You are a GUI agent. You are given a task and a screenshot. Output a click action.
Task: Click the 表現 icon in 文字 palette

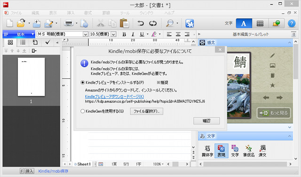click(x=222, y=151)
